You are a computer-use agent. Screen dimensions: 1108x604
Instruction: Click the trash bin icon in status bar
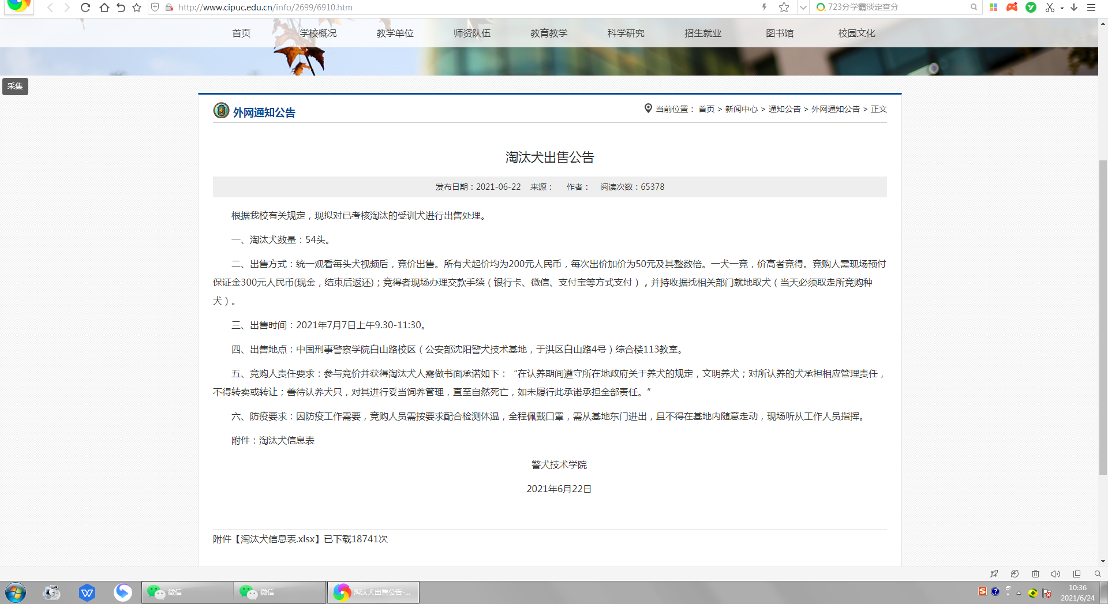1035,574
